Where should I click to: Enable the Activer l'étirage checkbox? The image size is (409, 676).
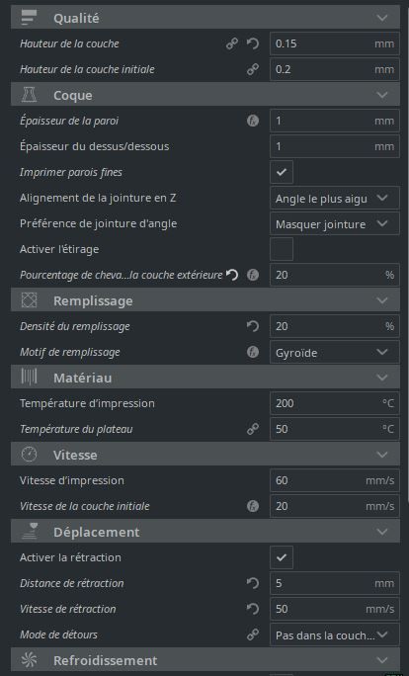click(282, 249)
